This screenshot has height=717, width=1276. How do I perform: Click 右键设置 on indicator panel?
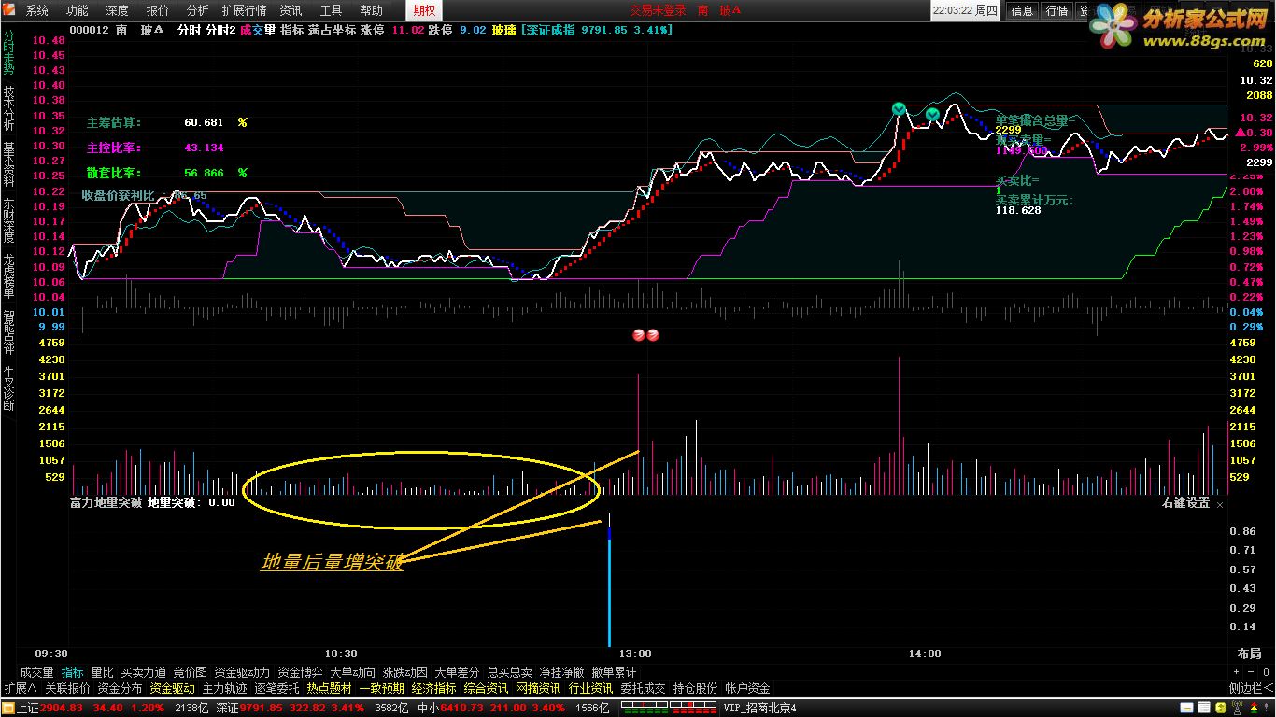[1185, 503]
